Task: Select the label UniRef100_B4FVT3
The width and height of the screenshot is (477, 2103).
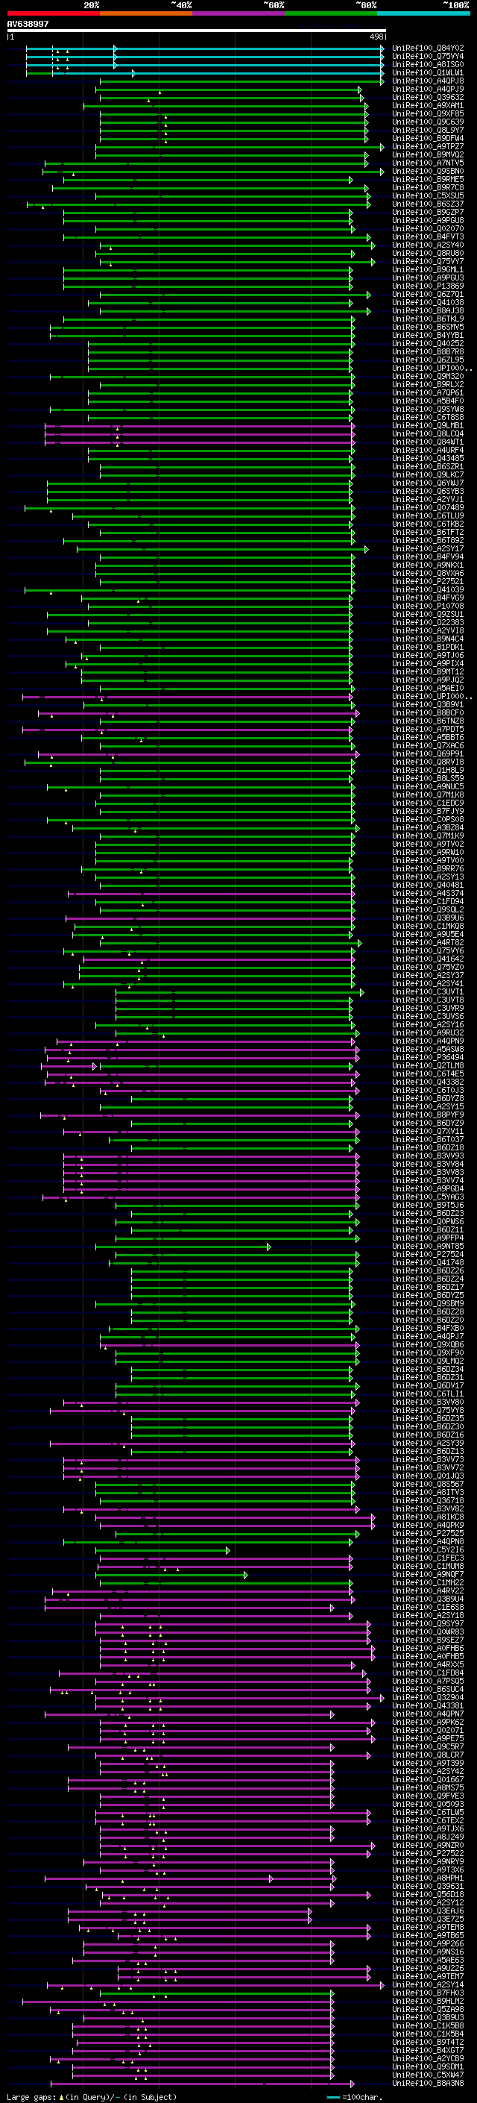Action: coord(428,236)
